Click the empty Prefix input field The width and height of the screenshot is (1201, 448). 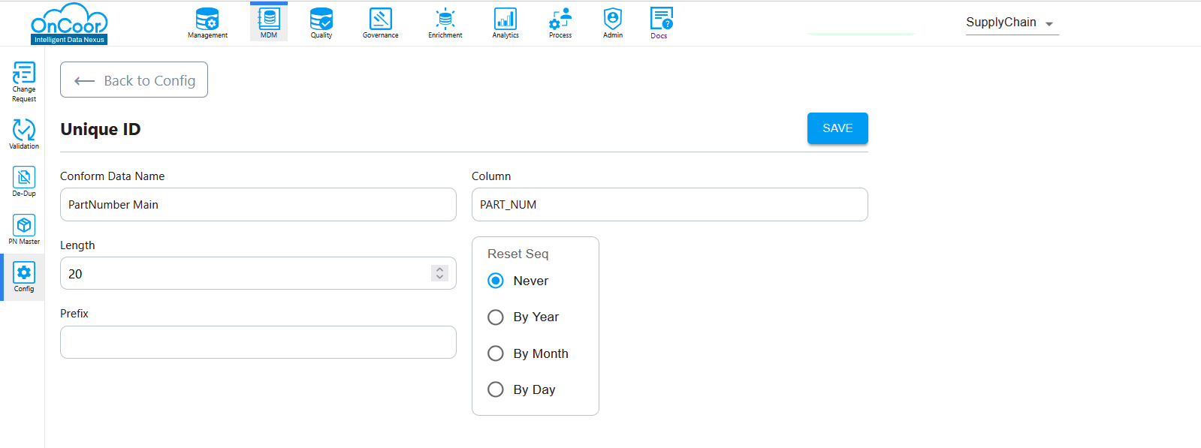point(258,342)
